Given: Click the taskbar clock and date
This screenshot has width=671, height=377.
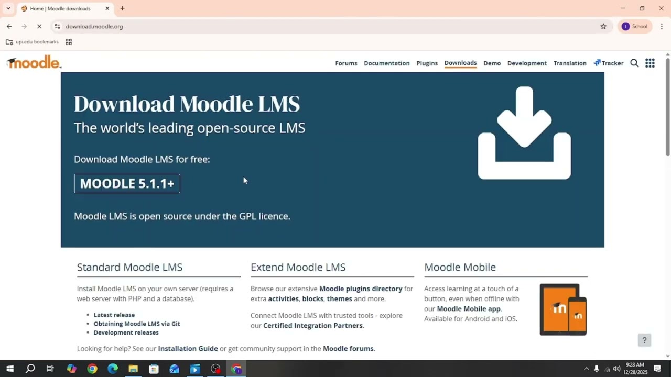Looking at the screenshot, I should pos(635,369).
